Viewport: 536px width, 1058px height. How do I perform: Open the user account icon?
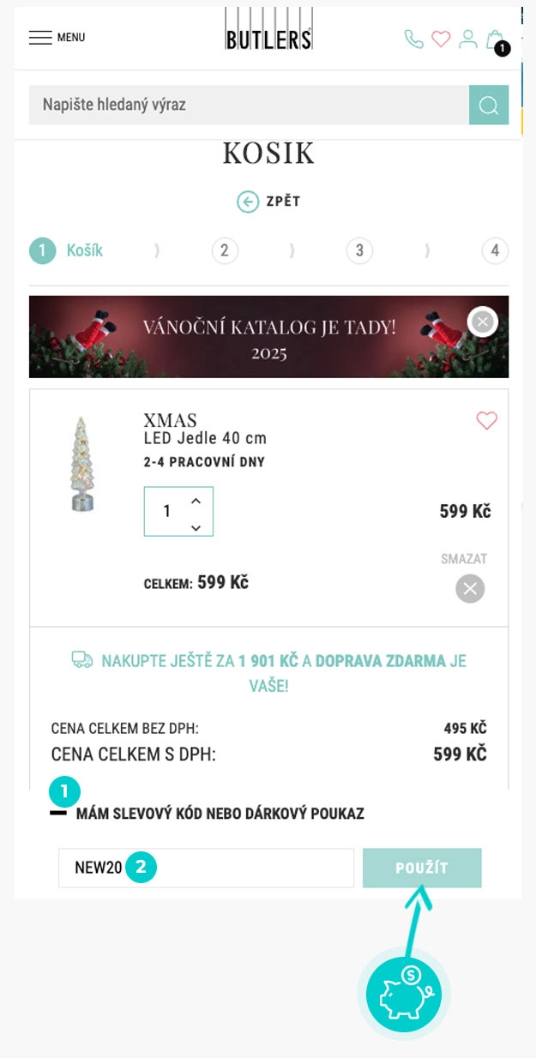(x=467, y=39)
